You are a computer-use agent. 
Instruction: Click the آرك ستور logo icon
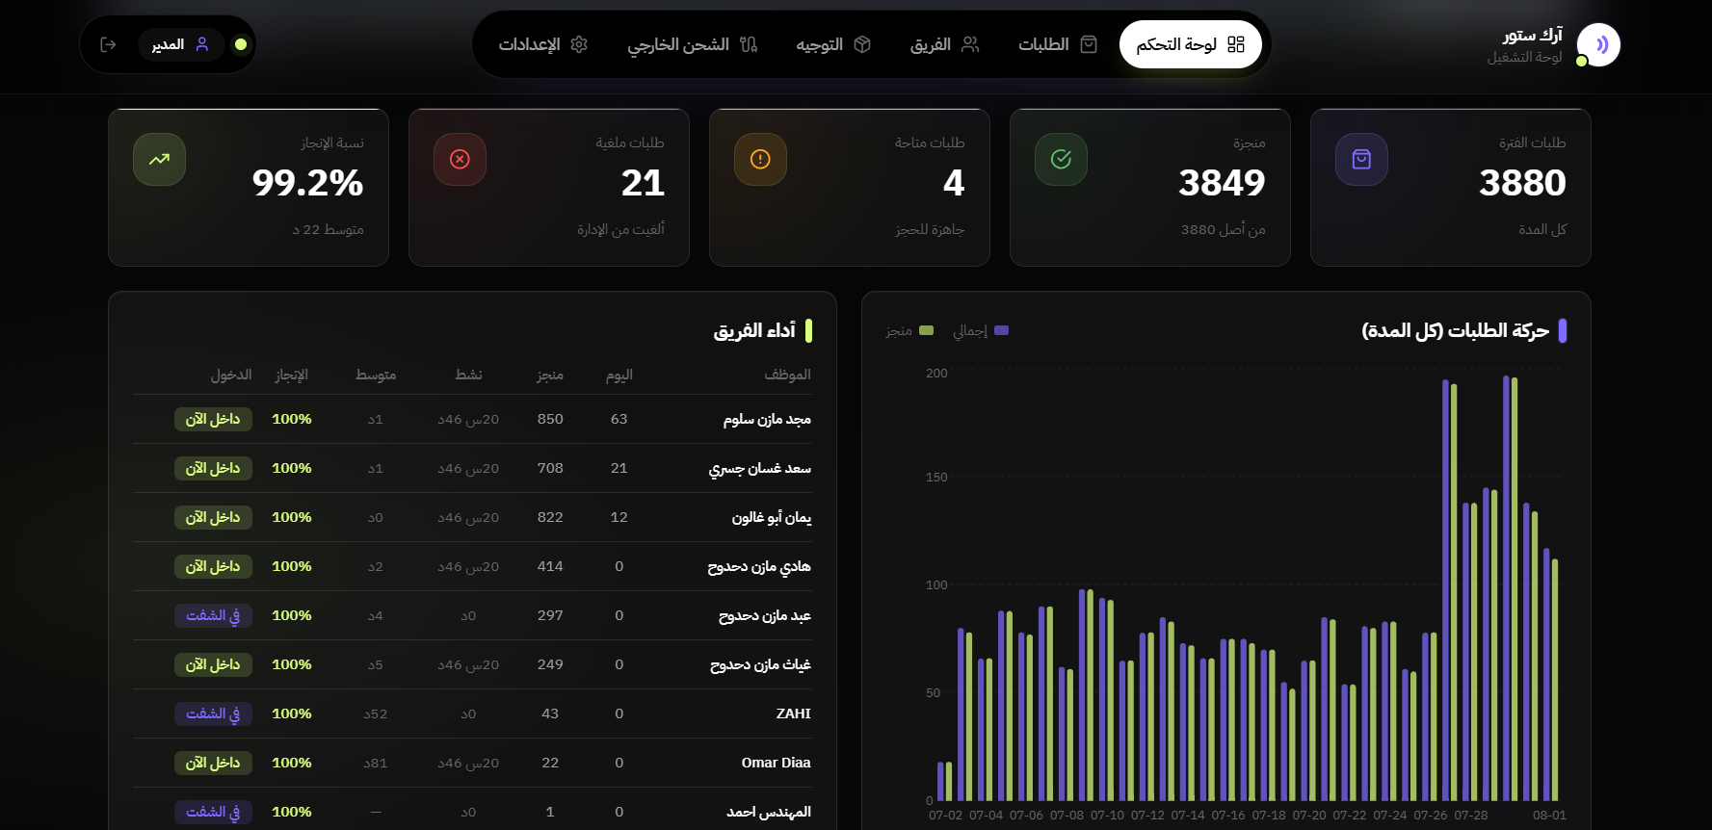coord(1598,44)
